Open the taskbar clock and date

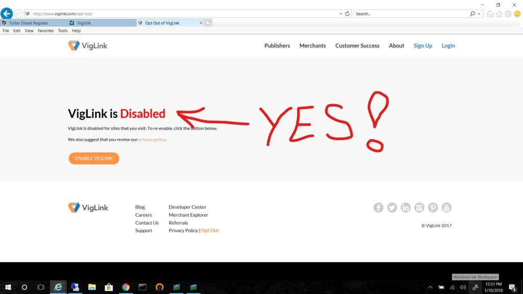point(493,287)
